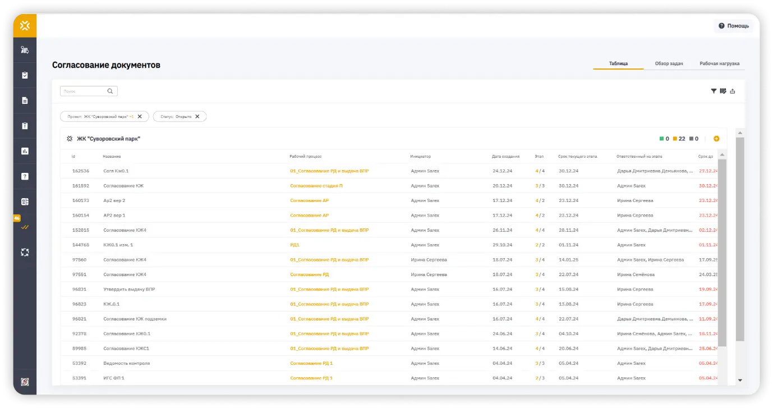Switch to the Рабочая нагрузка tab
Screen dimensions: 773x408
(x=719, y=63)
